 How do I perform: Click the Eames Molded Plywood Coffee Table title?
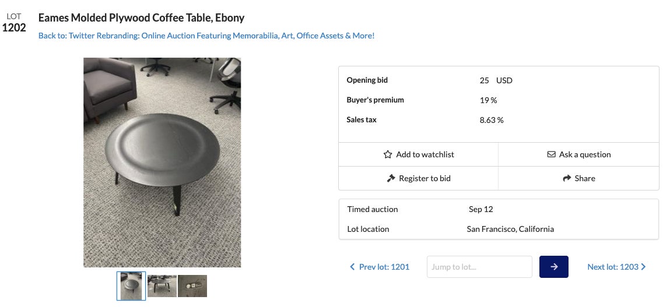[142, 18]
